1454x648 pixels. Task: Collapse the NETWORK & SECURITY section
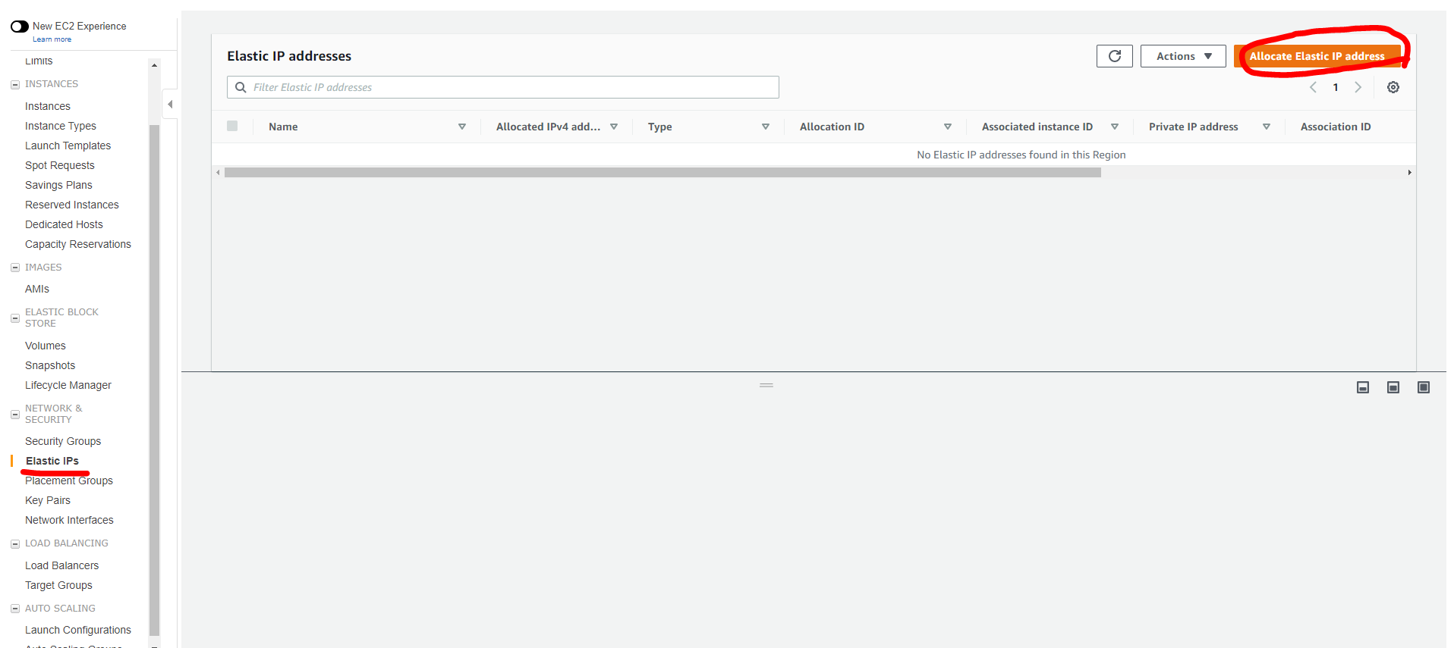[14, 415]
